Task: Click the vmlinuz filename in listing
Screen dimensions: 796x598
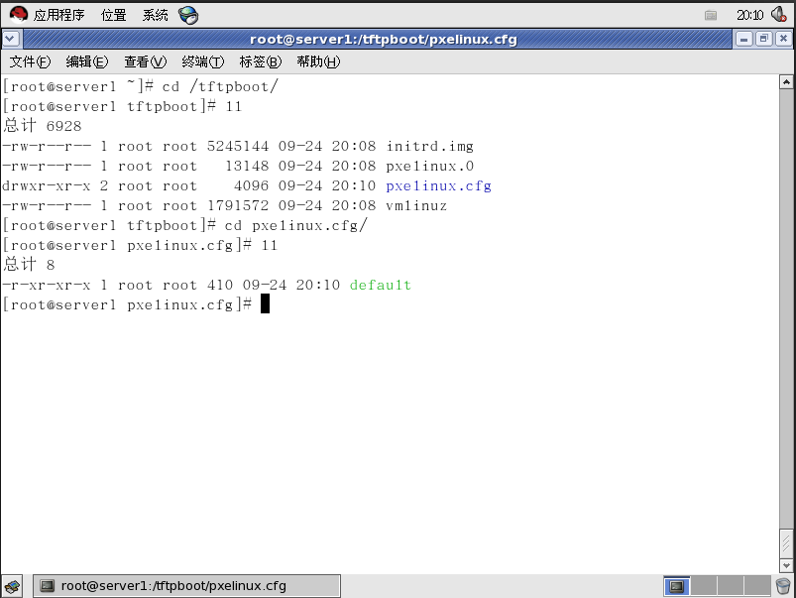Action: coord(416,205)
